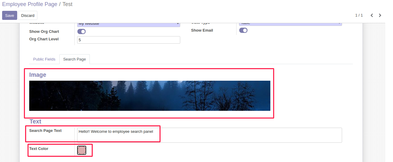Discard the changes to the record
Screen dimensions: 393x162
(28, 15)
